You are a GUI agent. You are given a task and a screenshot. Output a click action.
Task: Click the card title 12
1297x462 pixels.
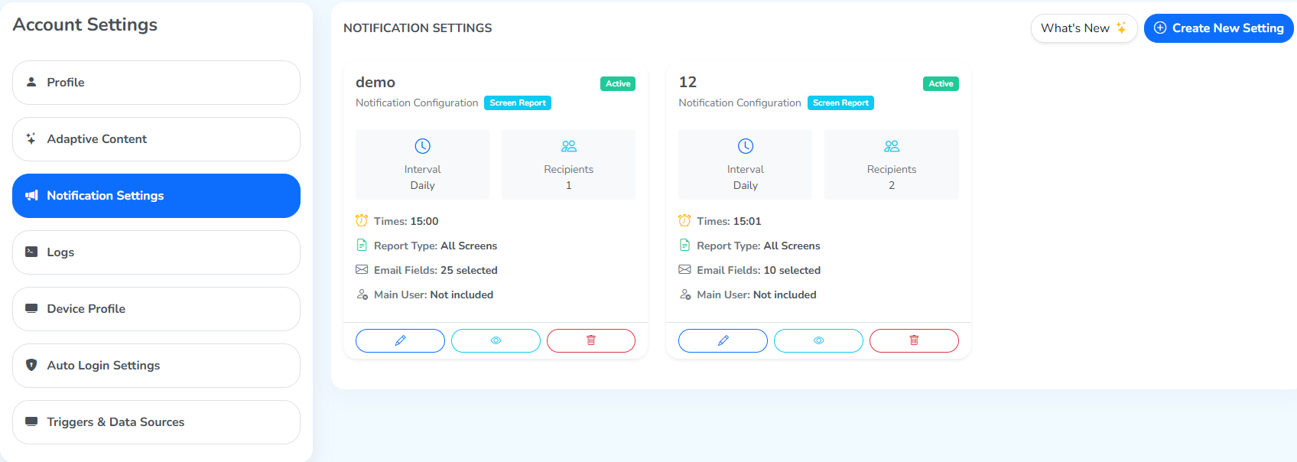point(688,82)
